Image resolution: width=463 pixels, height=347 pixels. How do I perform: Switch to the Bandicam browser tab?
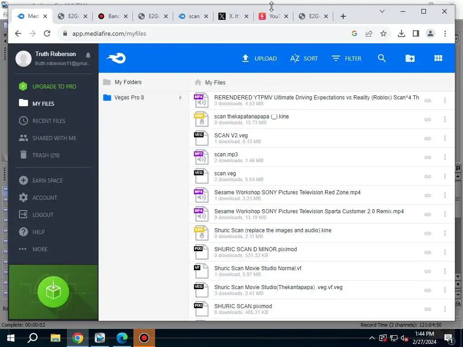113,16
